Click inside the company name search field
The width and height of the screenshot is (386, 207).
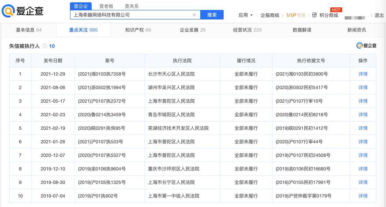[129, 15]
